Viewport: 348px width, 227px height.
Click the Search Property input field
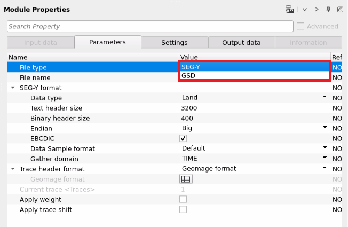pos(150,26)
